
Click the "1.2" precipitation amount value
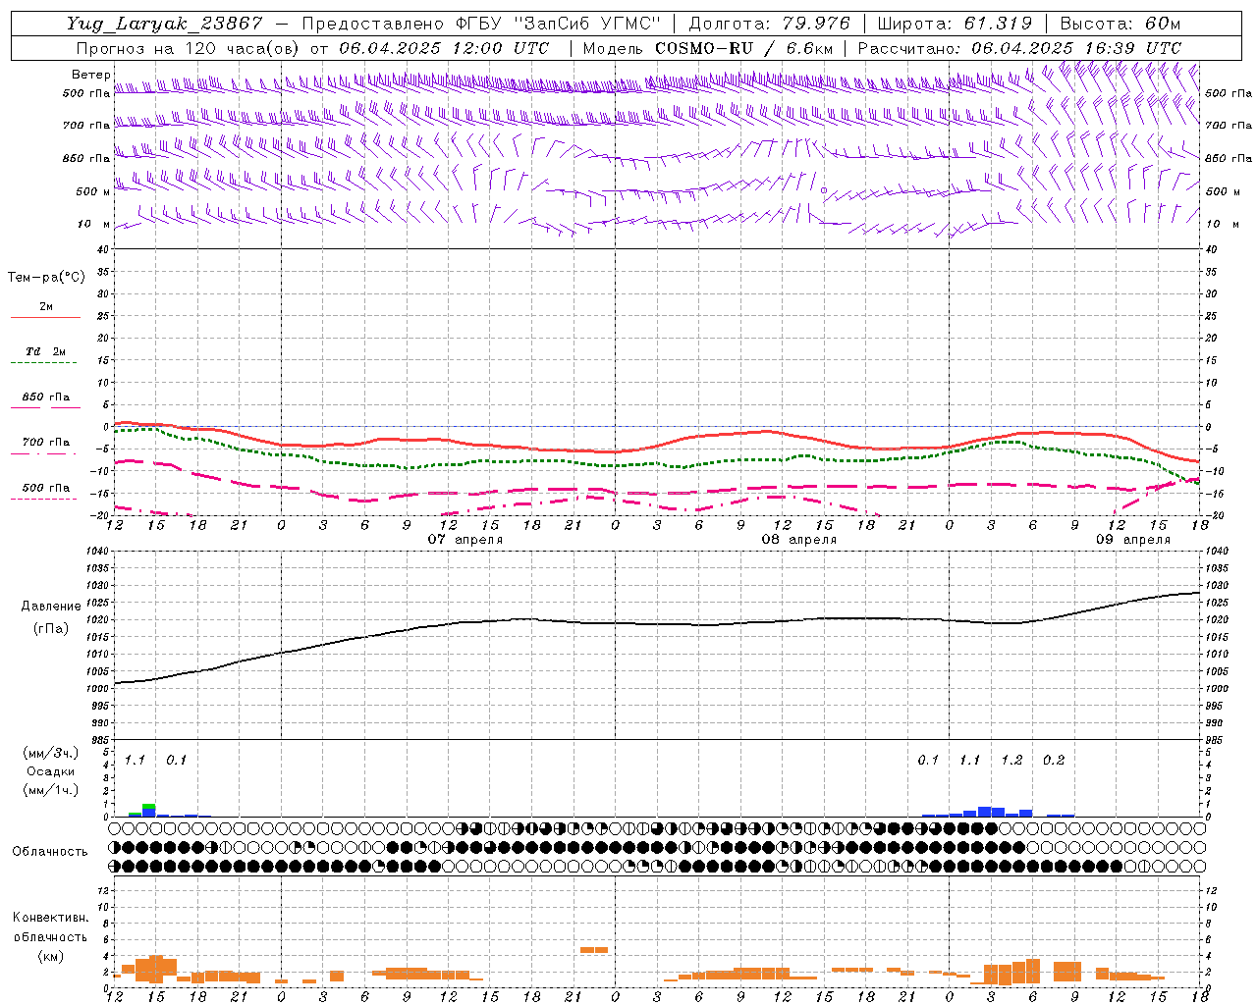click(x=1011, y=761)
